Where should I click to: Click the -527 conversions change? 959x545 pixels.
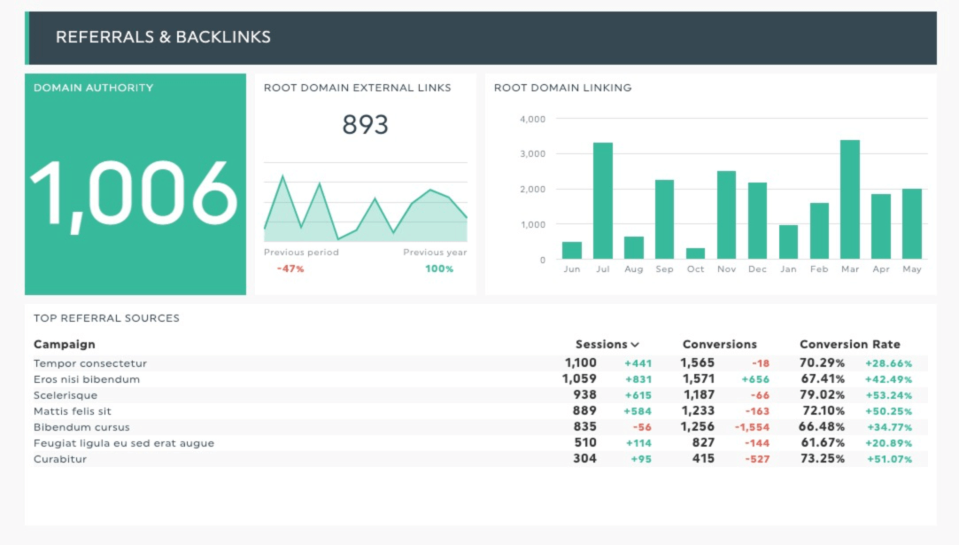pos(757,459)
